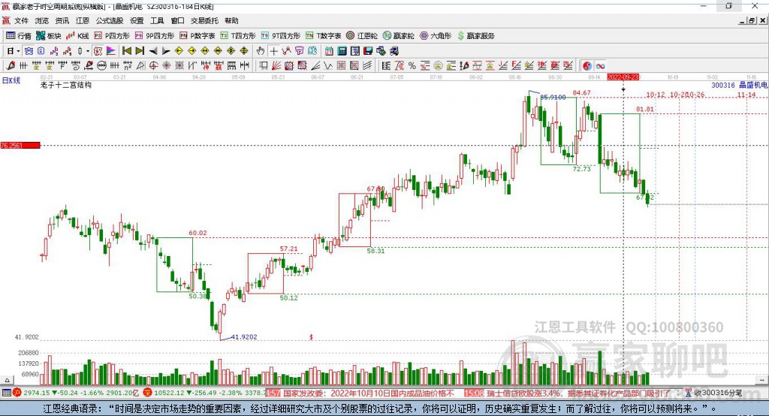Image resolution: width=769 pixels, height=416 pixels.
Task: Select the percent % retracement tool
Action: click(412, 66)
